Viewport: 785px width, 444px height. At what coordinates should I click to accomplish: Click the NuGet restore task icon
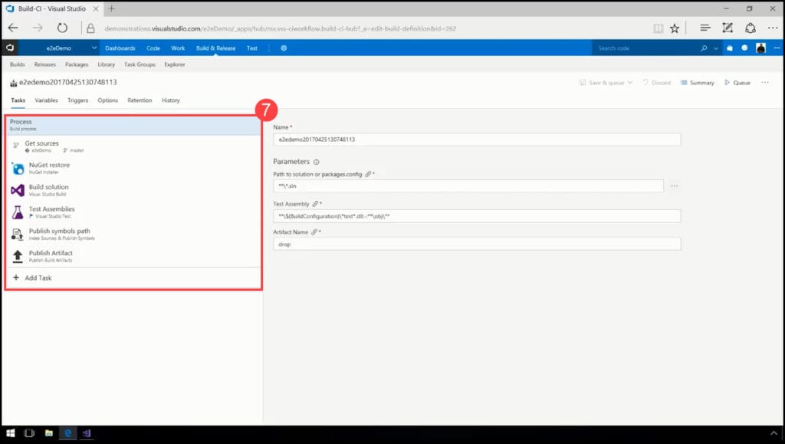pyautogui.click(x=18, y=168)
